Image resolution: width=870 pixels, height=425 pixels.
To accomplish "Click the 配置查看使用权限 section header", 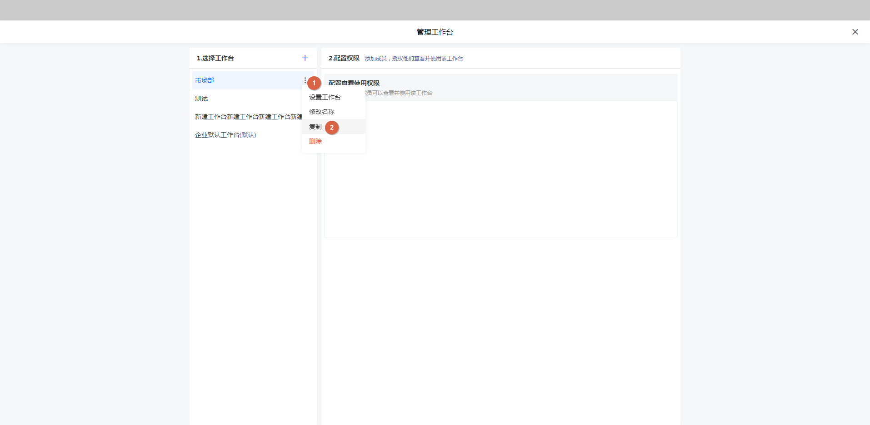I will 355,83.
